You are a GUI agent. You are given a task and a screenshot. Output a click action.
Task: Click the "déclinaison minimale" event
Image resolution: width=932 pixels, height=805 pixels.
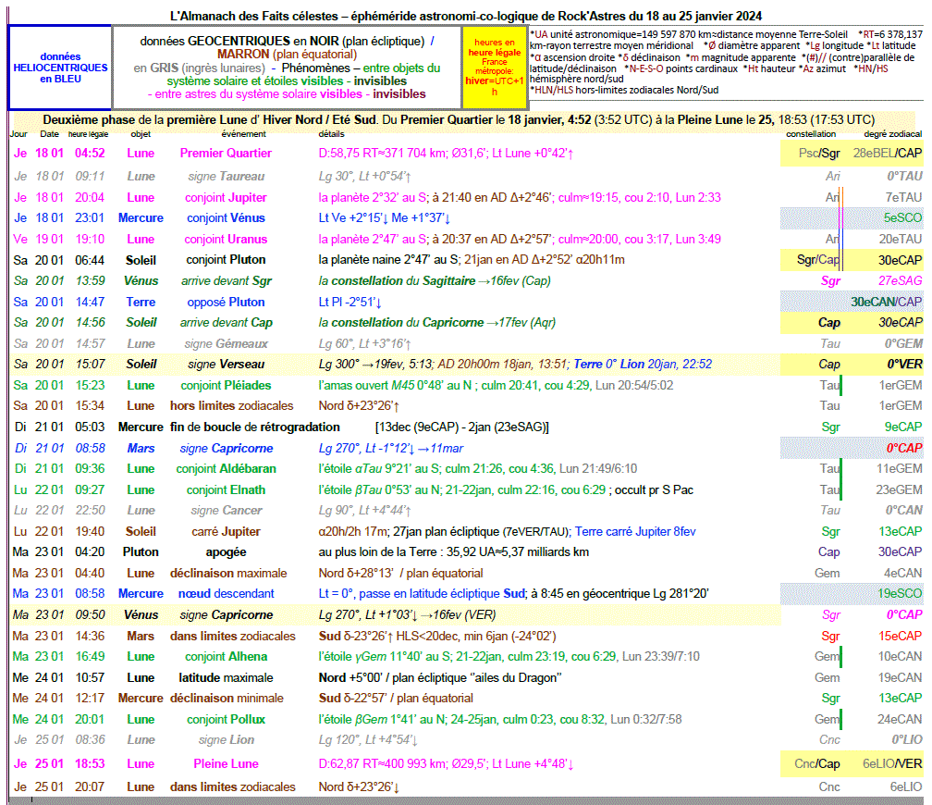pos(227,698)
